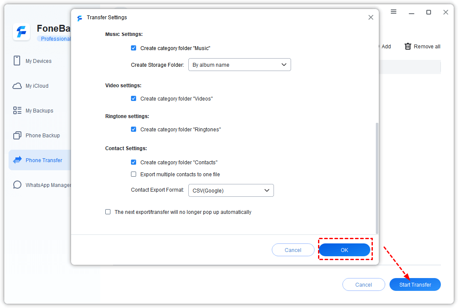Expand the Create Storage Folder dropdown
Image resolution: width=458 pixels, height=308 pixels.
(x=239, y=65)
